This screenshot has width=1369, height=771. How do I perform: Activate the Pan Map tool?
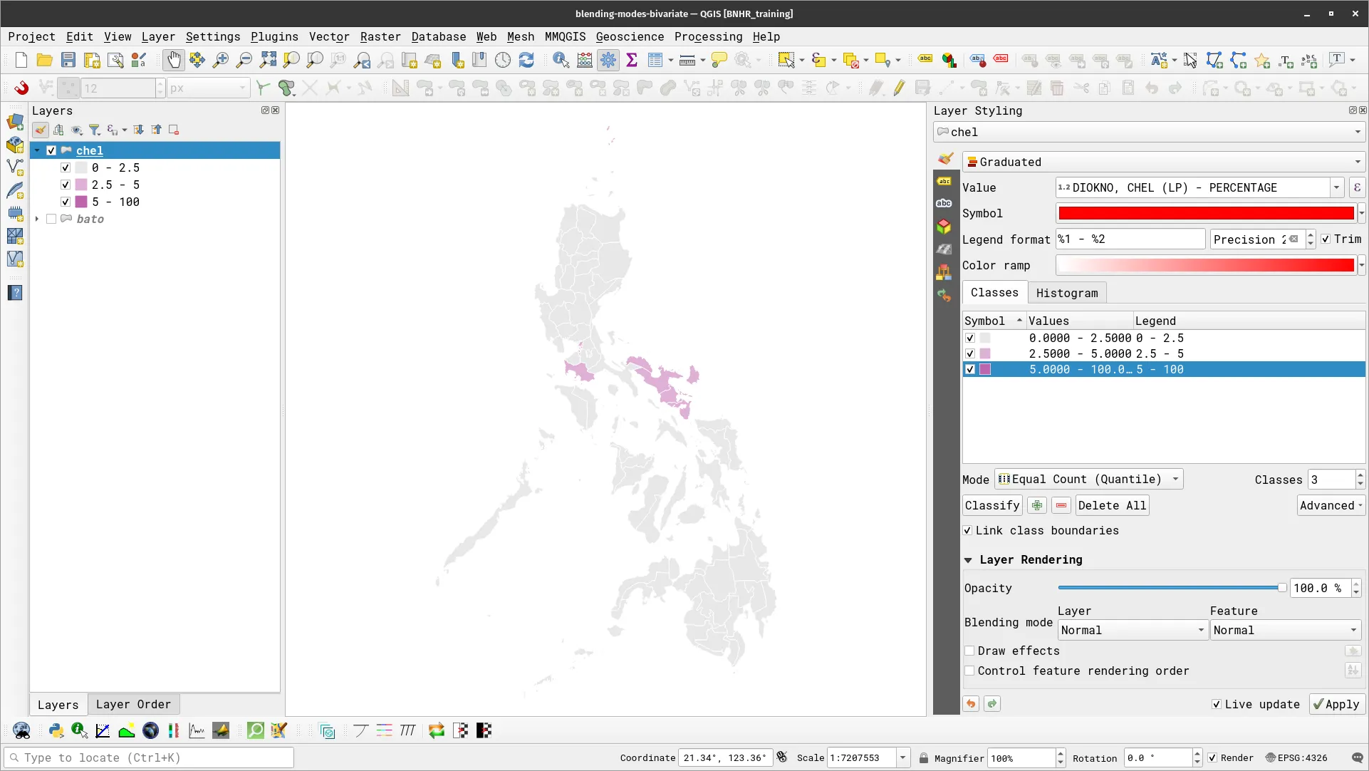pos(174,60)
